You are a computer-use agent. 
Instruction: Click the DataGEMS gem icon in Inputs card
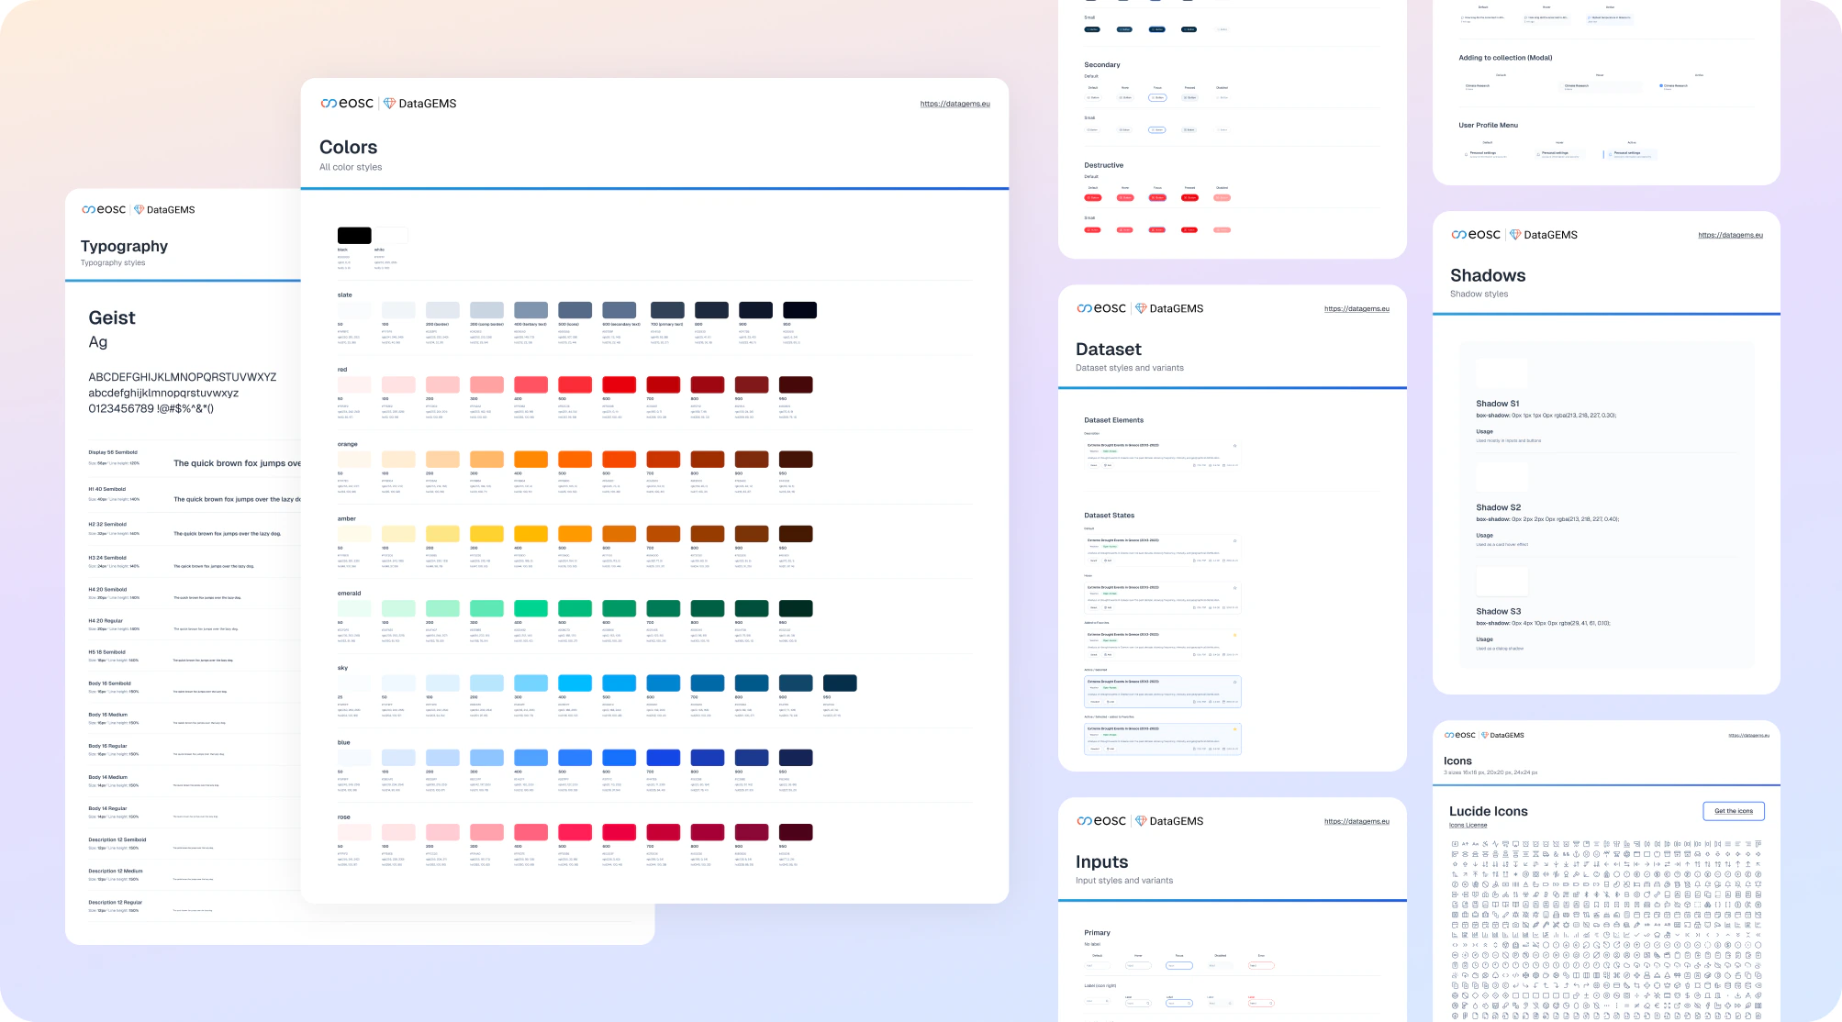click(1141, 821)
